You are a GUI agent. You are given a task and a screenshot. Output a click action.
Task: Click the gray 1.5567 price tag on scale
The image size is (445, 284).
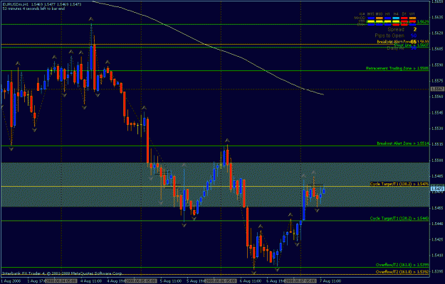pyautogui.click(x=437, y=89)
